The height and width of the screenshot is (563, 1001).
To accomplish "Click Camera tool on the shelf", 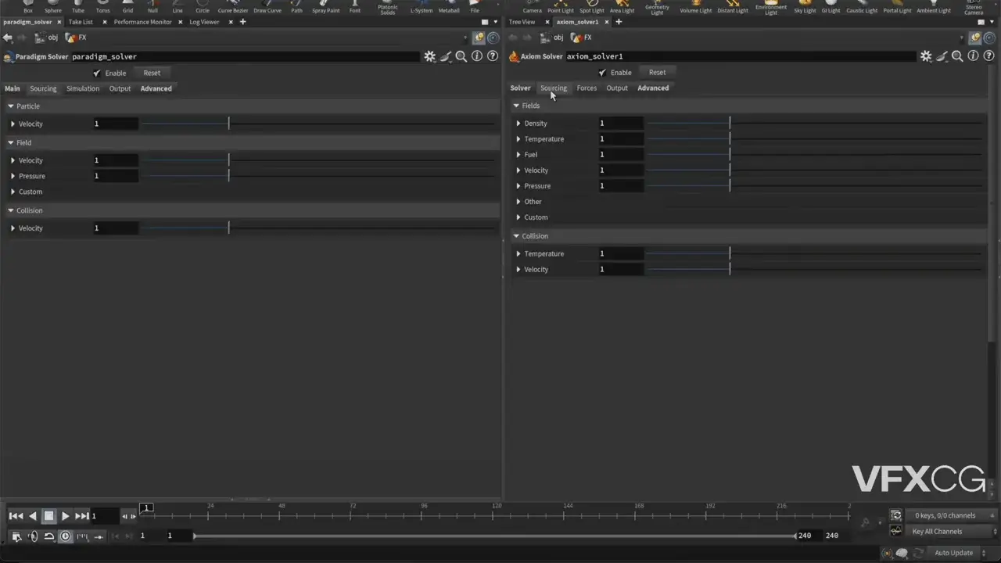I will click(x=533, y=7).
